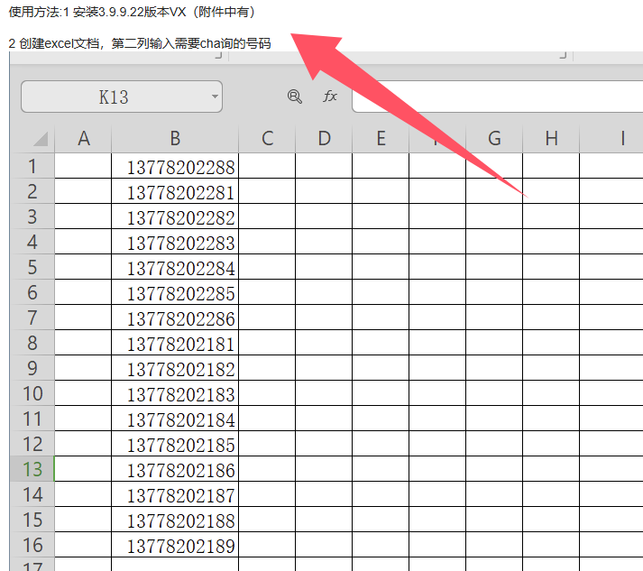643x571 pixels.
Task: Select the column H header
Action: click(551, 138)
